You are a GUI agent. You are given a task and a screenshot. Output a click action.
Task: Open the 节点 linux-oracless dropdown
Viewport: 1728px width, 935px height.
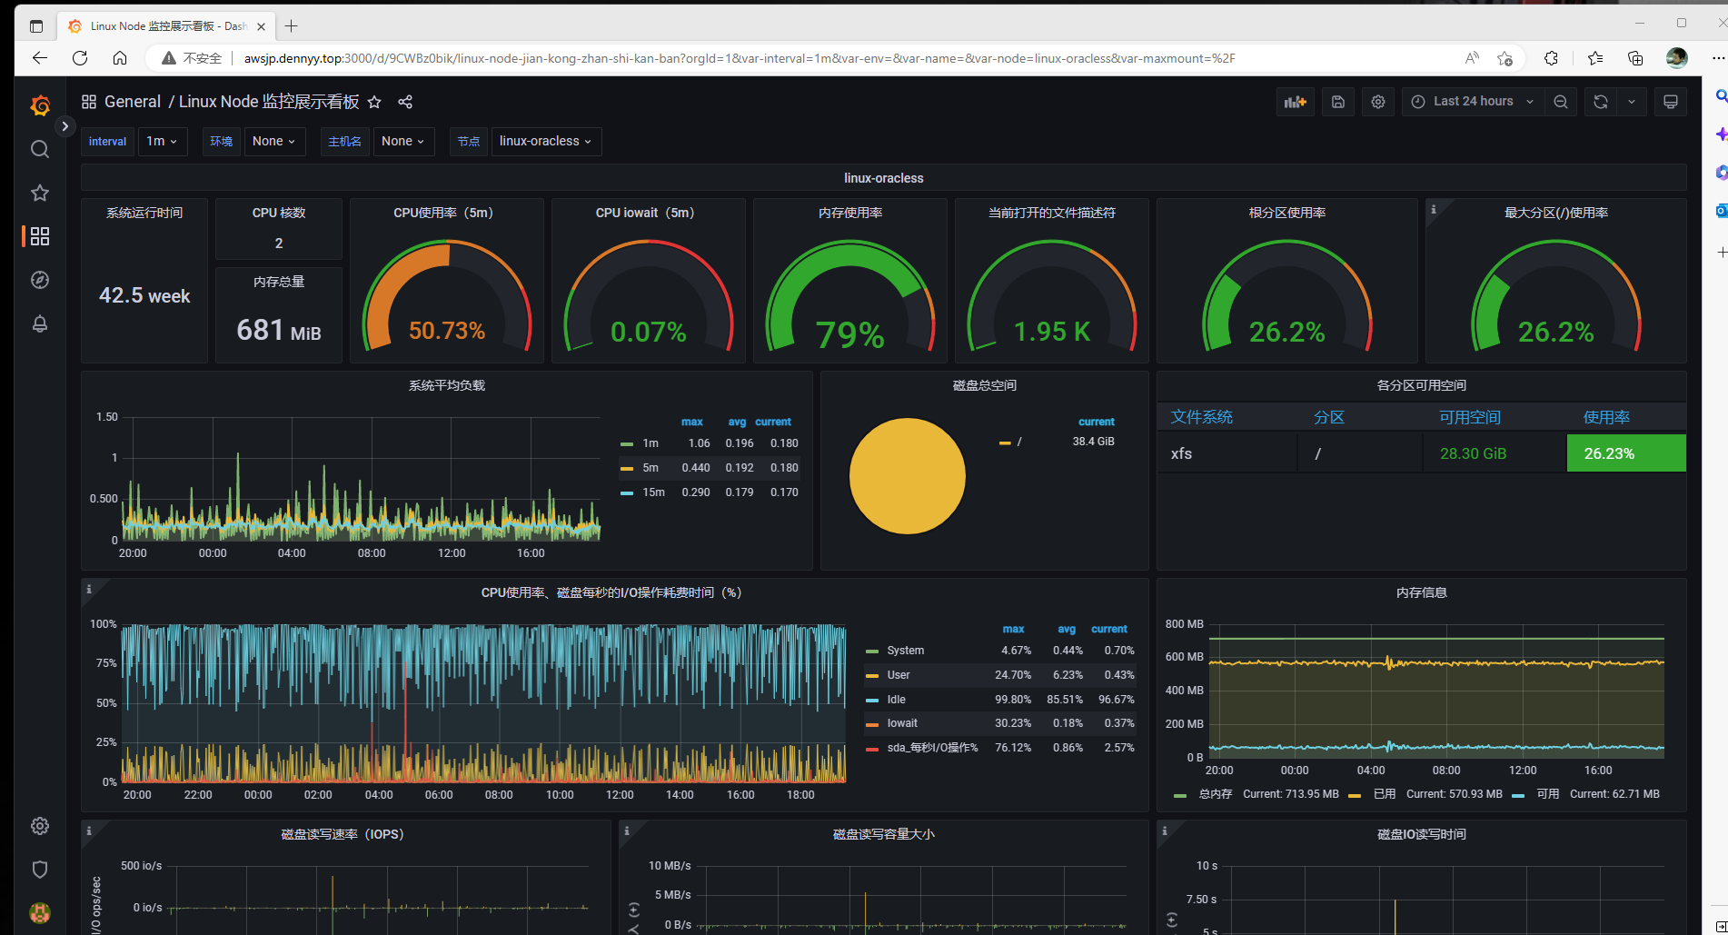(x=546, y=141)
